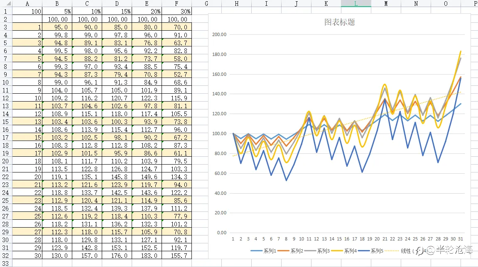This screenshot has height=267, width=478.
Task: Select legend entry 系列5
Action: point(371,251)
